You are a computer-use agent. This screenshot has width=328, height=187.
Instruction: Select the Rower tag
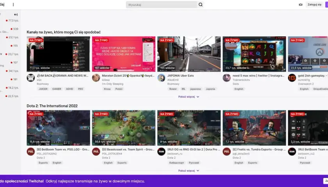[173, 89]
